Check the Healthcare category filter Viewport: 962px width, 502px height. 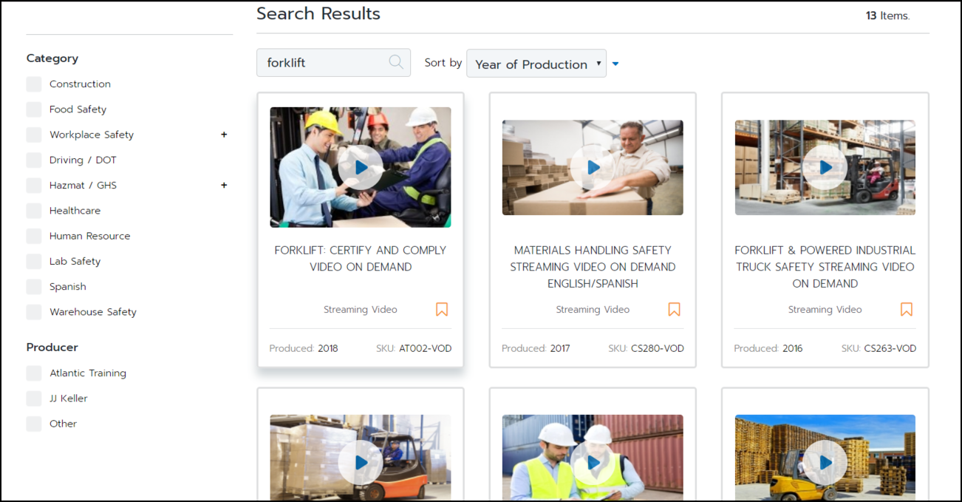pyautogui.click(x=34, y=211)
